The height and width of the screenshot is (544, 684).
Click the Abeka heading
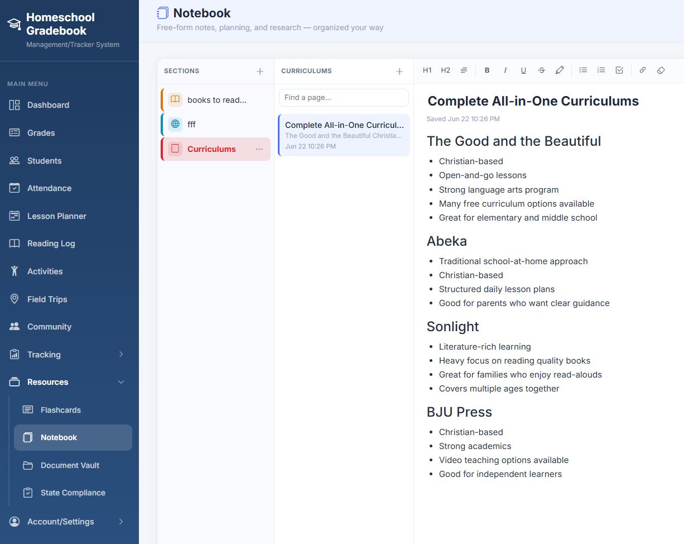[447, 241]
